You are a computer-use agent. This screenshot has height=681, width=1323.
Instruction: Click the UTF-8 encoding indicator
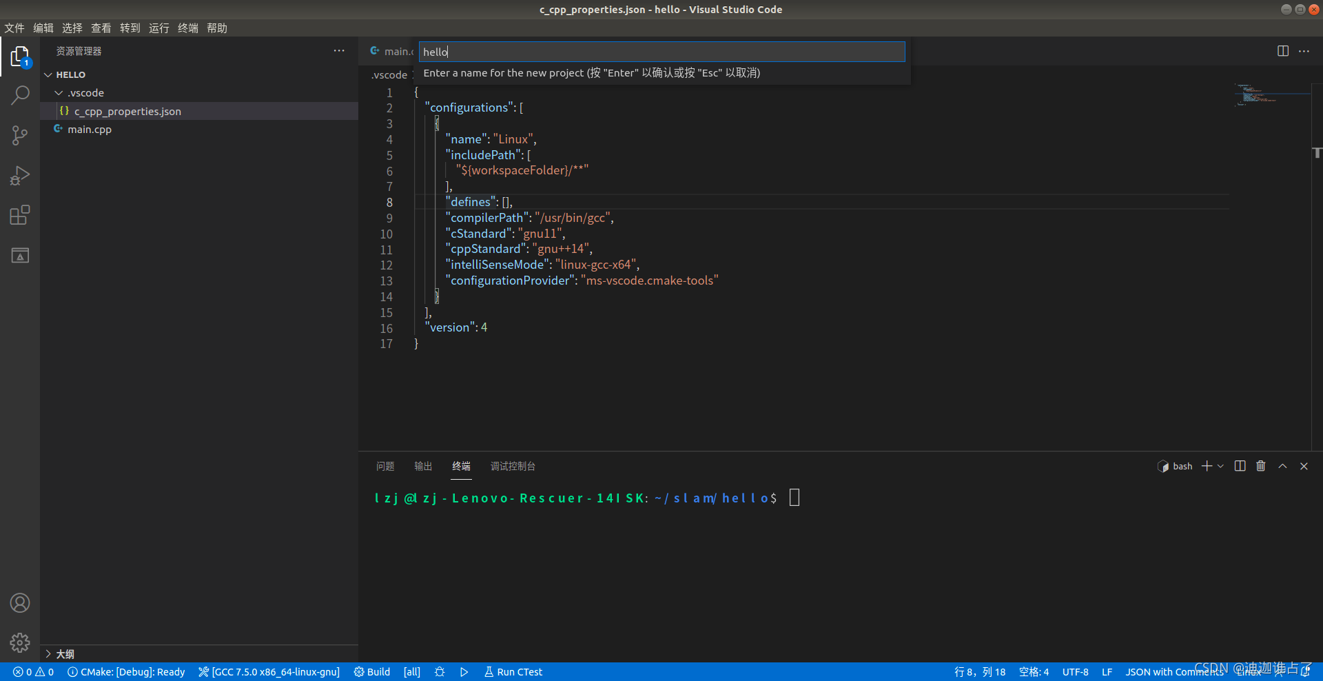pos(1075,672)
